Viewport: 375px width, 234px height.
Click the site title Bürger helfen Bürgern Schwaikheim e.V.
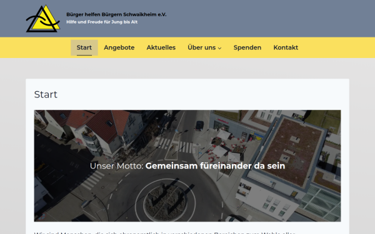pos(116,14)
